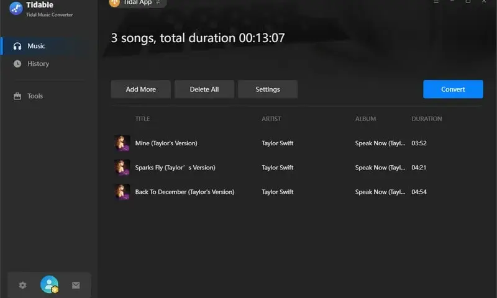The width and height of the screenshot is (497, 298).
Task: Open the History section
Action: (x=38, y=64)
